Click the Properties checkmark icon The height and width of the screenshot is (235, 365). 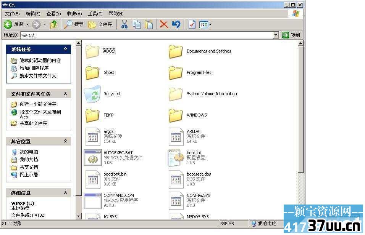192,24
